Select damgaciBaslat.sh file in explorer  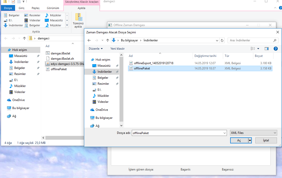62,59
